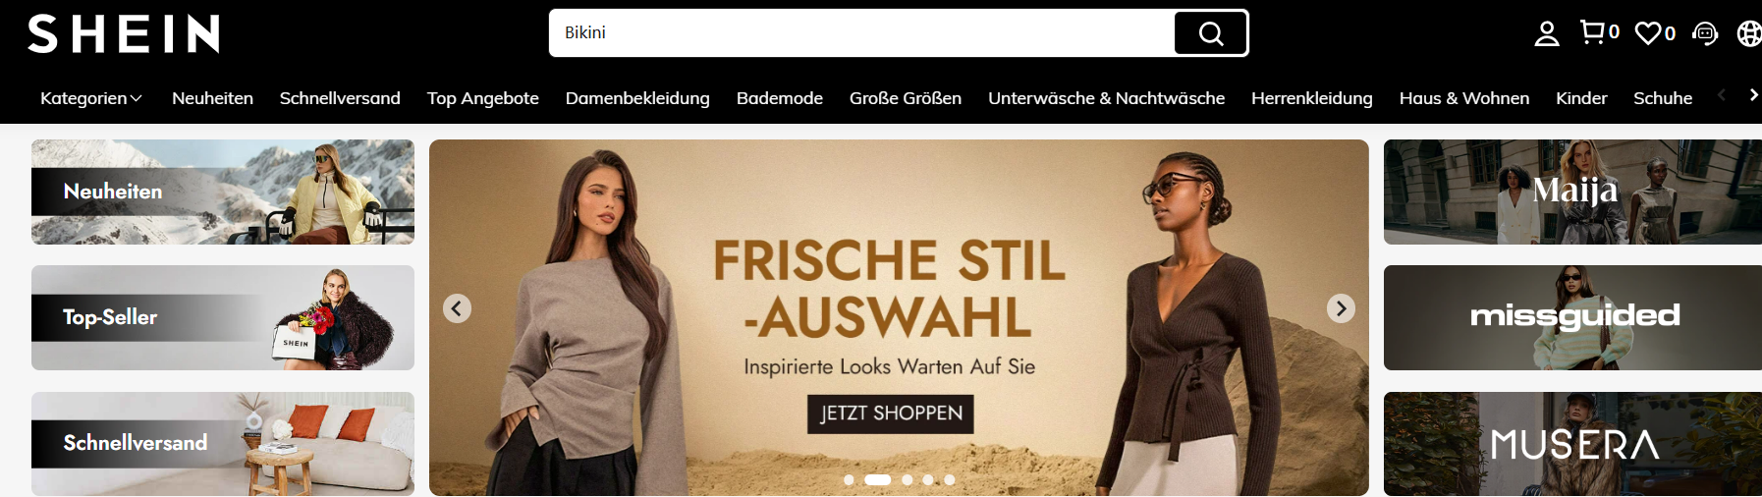Open the missguided brand tile

(1572, 317)
